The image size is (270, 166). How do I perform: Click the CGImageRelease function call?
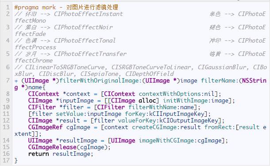(52, 147)
